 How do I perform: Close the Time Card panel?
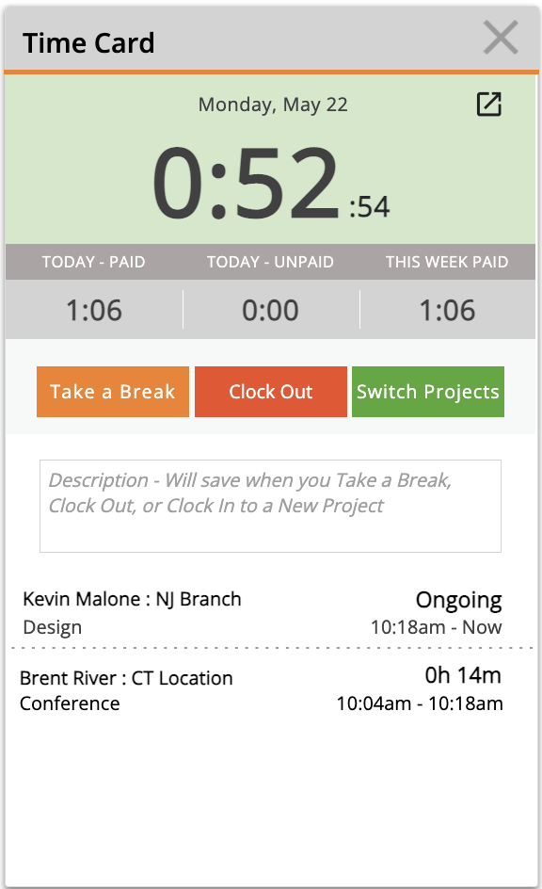pyautogui.click(x=501, y=38)
